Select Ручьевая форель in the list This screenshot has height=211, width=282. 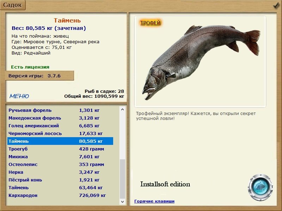pos(60,110)
